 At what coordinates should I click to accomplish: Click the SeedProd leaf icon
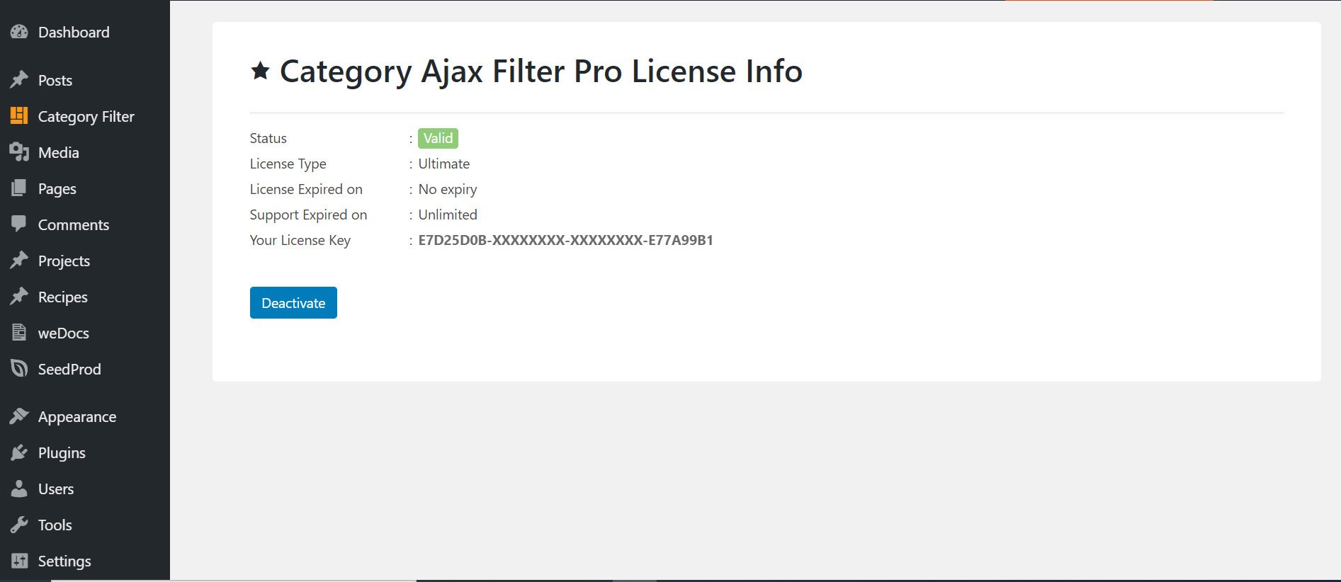click(19, 368)
